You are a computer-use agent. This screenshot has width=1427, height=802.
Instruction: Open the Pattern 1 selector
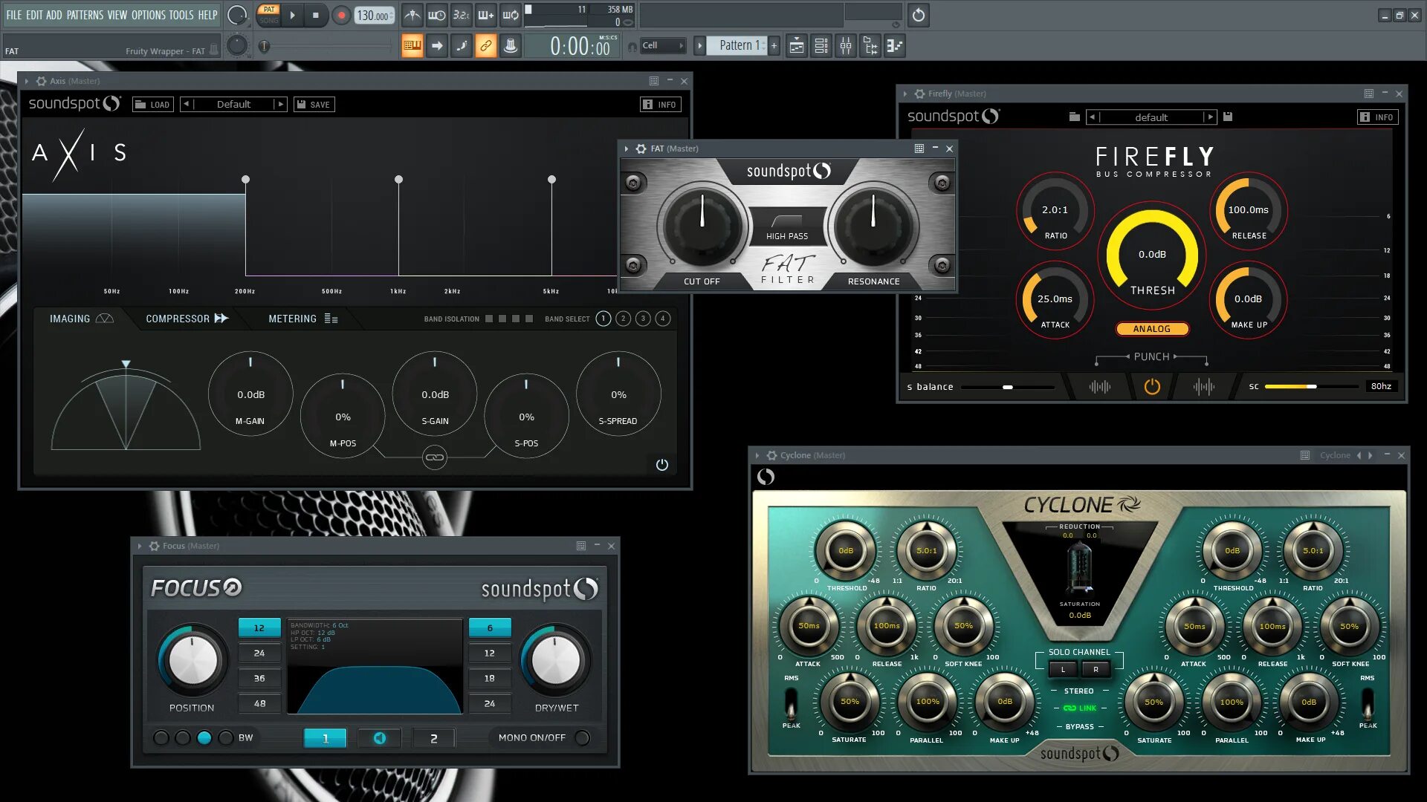[x=739, y=46]
